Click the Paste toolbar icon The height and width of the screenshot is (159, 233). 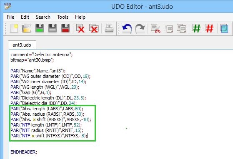point(181,28)
